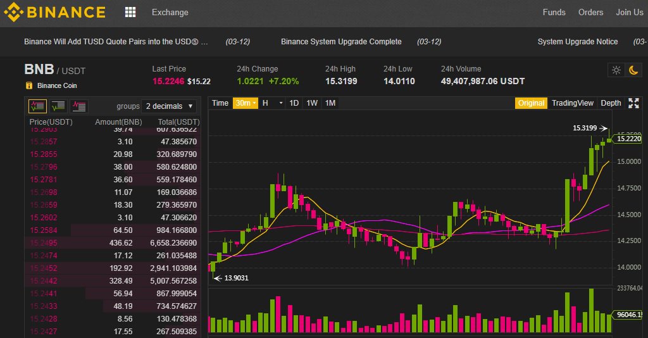Click the 24h Change +7.20% value

(283, 82)
